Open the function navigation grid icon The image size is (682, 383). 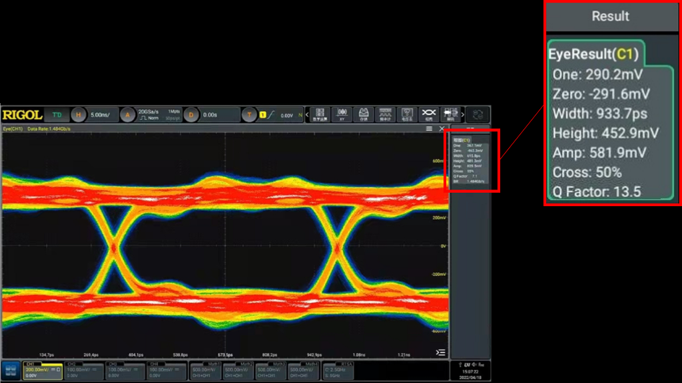click(x=11, y=370)
